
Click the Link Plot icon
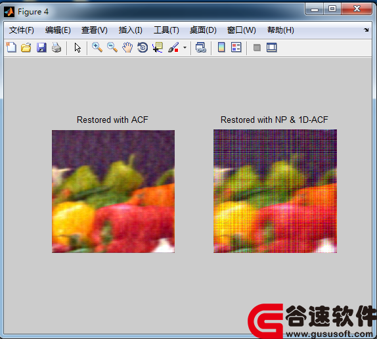click(201, 47)
